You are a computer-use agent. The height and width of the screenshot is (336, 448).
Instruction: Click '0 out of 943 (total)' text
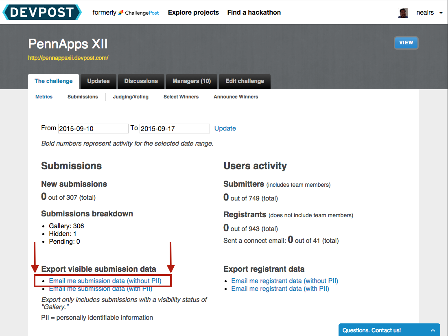tap(251, 228)
